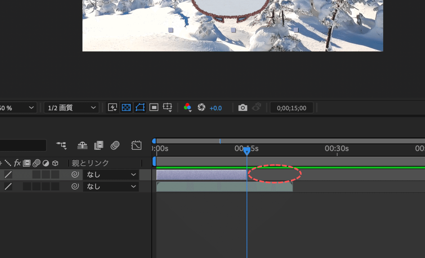Click the show snapshot eye-camera icon
Viewport: 425px width, 258px height.
(257, 108)
